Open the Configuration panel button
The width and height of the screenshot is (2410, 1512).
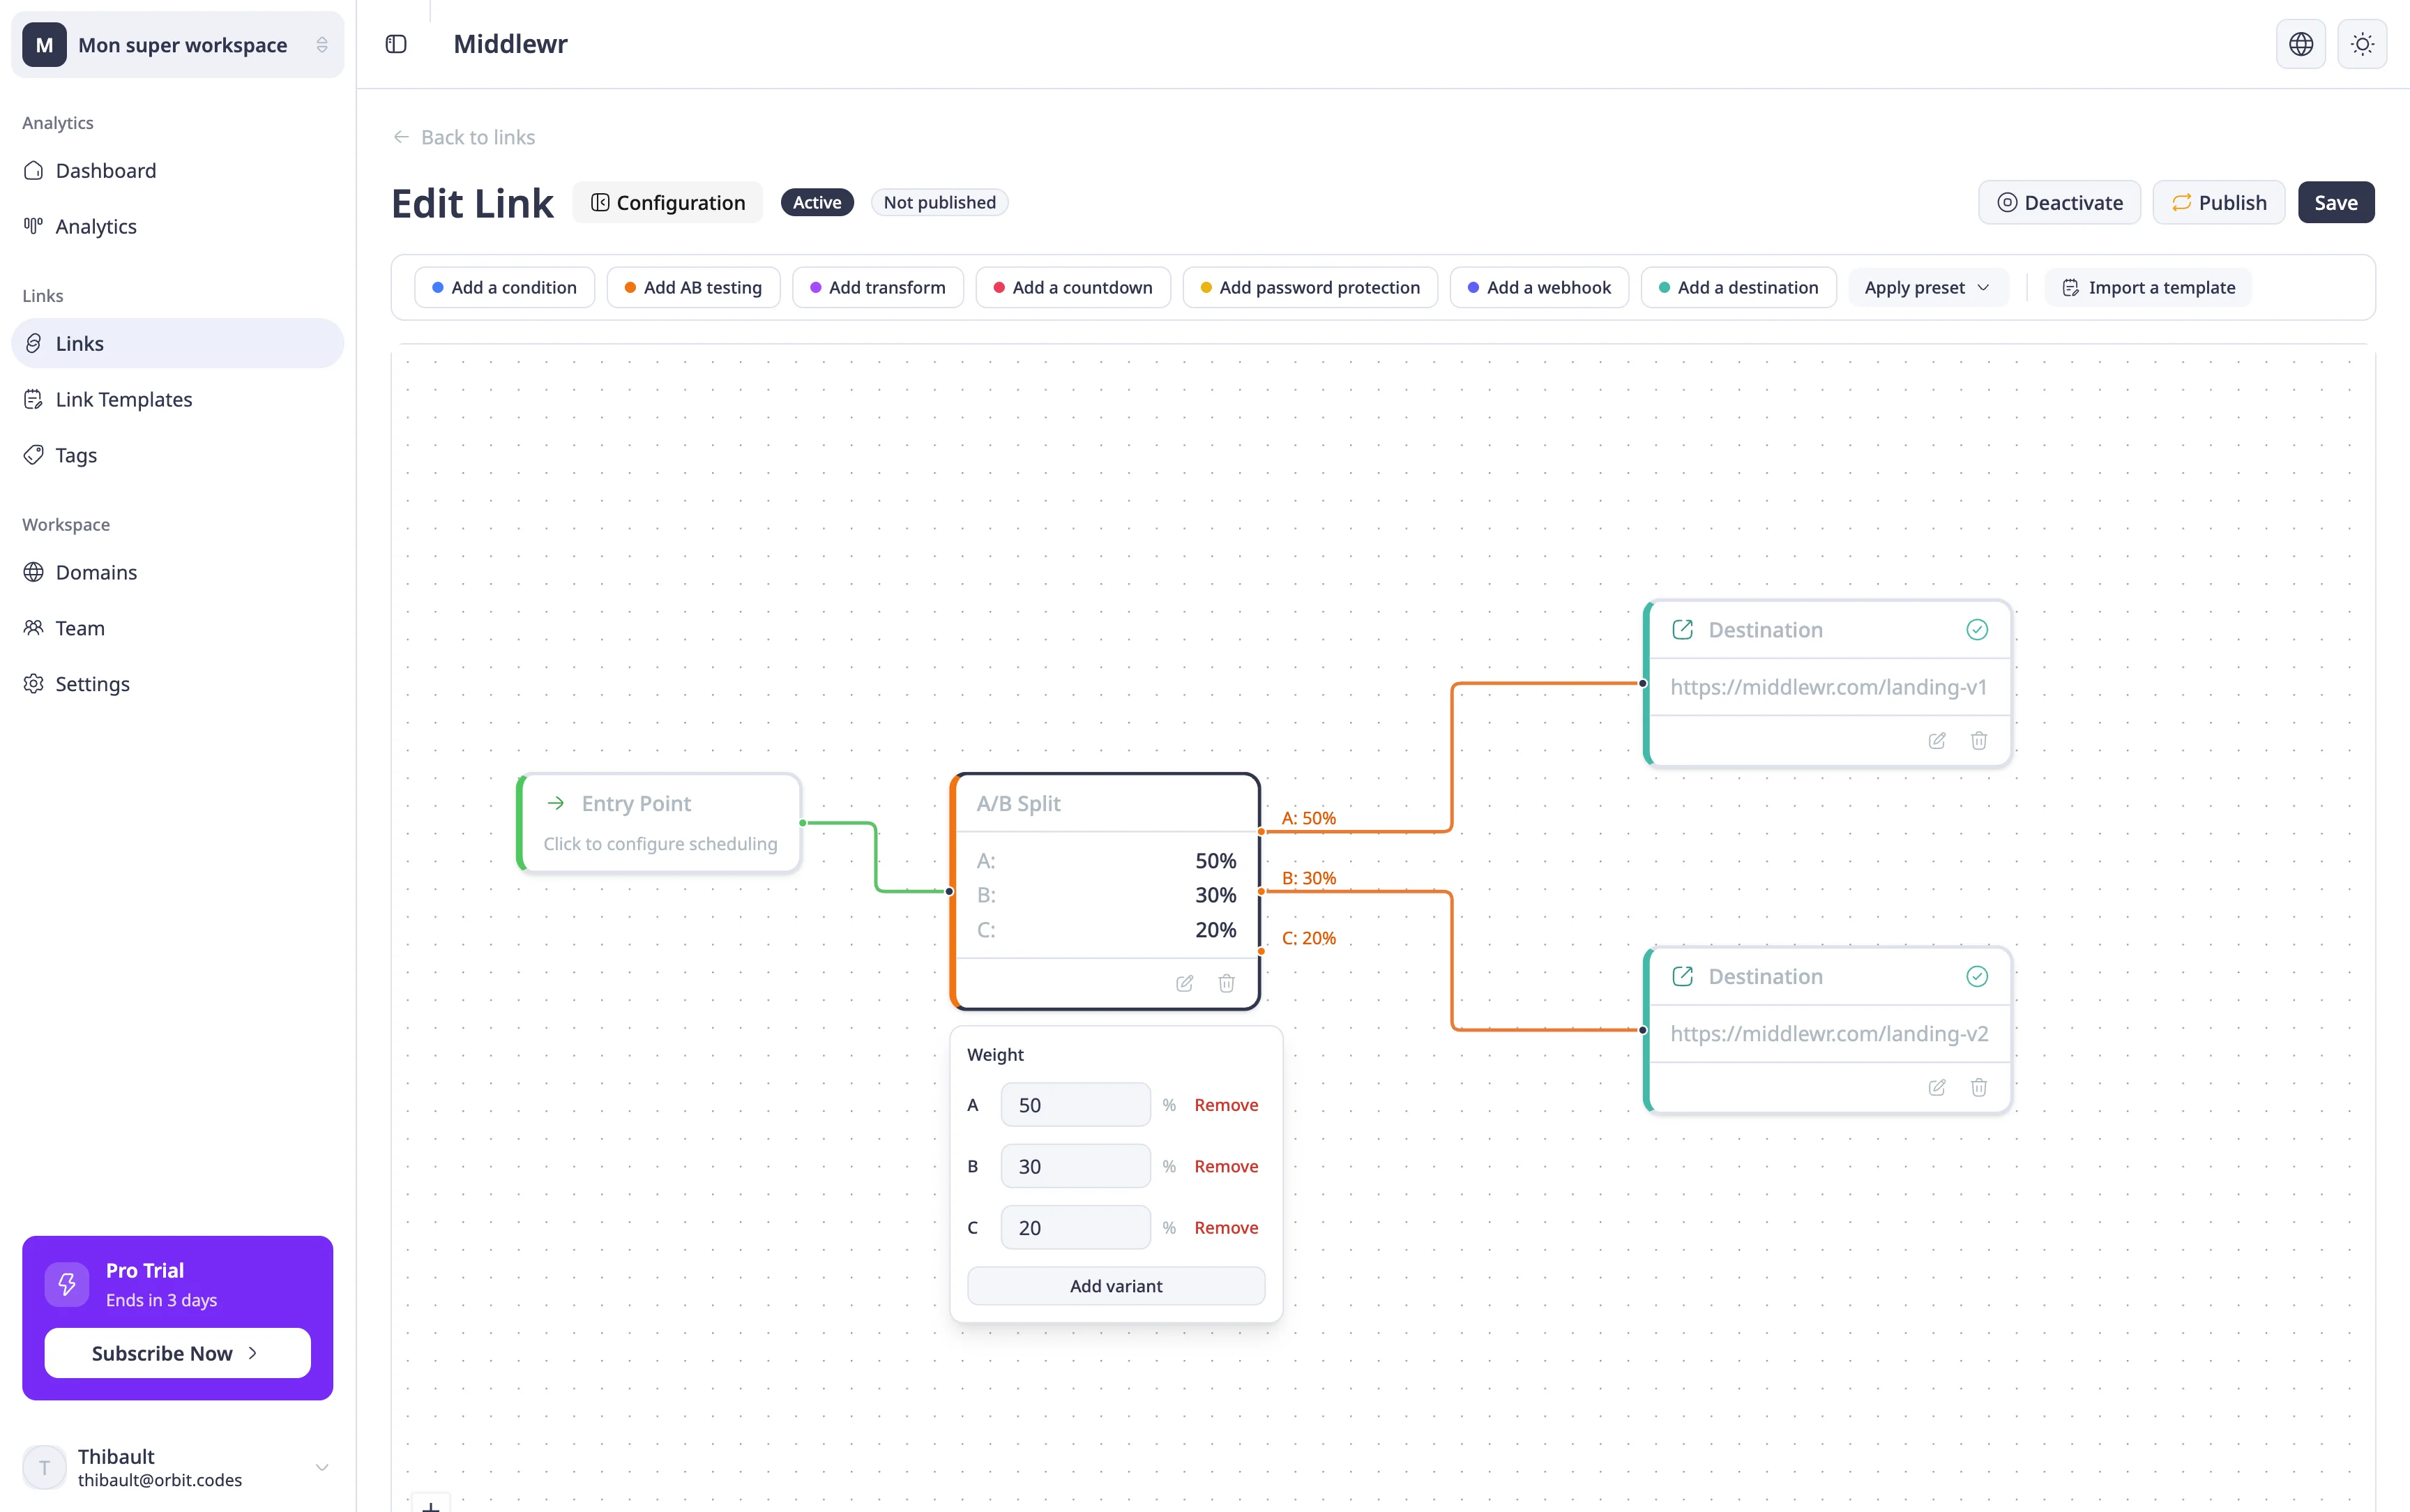[x=668, y=202]
